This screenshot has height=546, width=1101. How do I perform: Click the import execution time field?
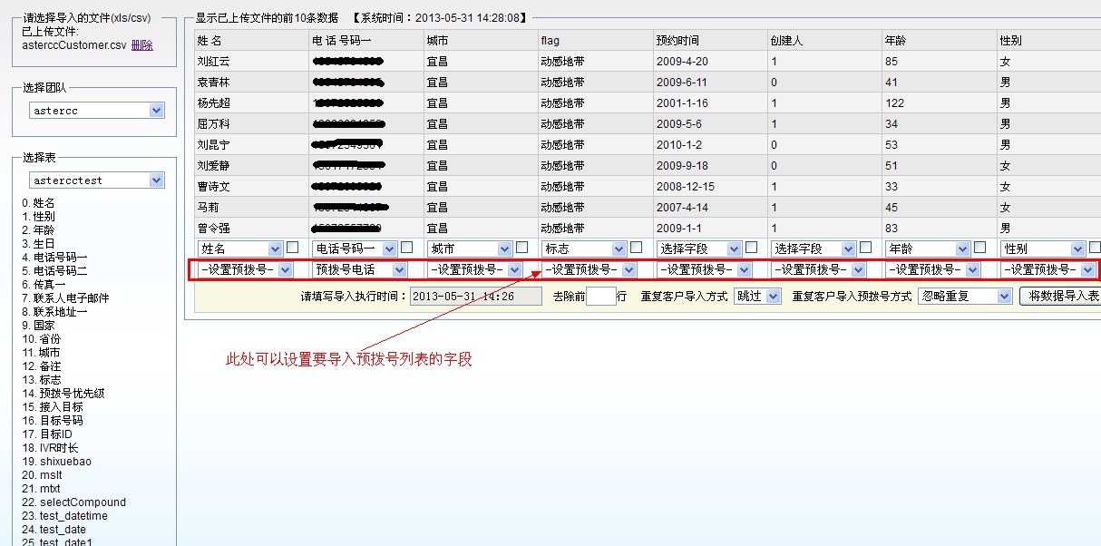(x=475, y=296)
